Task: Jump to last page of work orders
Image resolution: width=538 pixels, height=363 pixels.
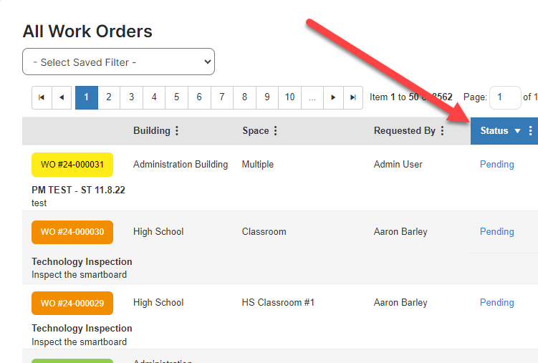Action: pyautogui.click(x=353, y=97)
